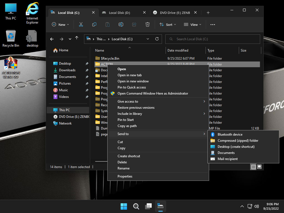Click the Share toolbar icon
This screenshot has width=284, height=213.
134,24
